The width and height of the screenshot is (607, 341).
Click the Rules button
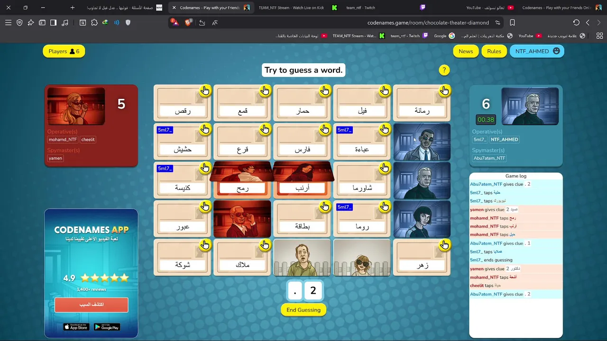click(x=494, y=51)
